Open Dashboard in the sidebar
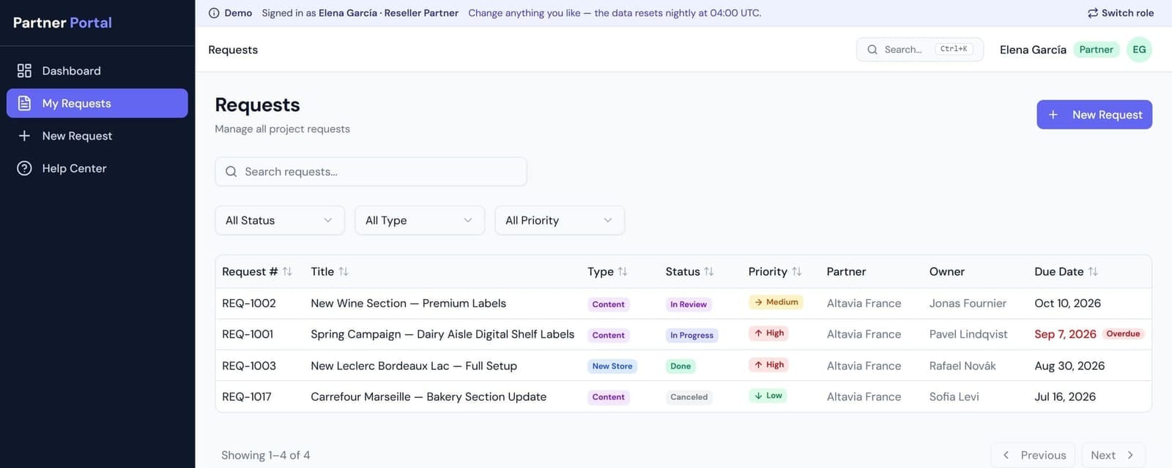 97,71
